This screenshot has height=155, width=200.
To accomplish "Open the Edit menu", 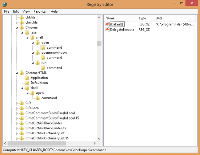I will [16, 12].
